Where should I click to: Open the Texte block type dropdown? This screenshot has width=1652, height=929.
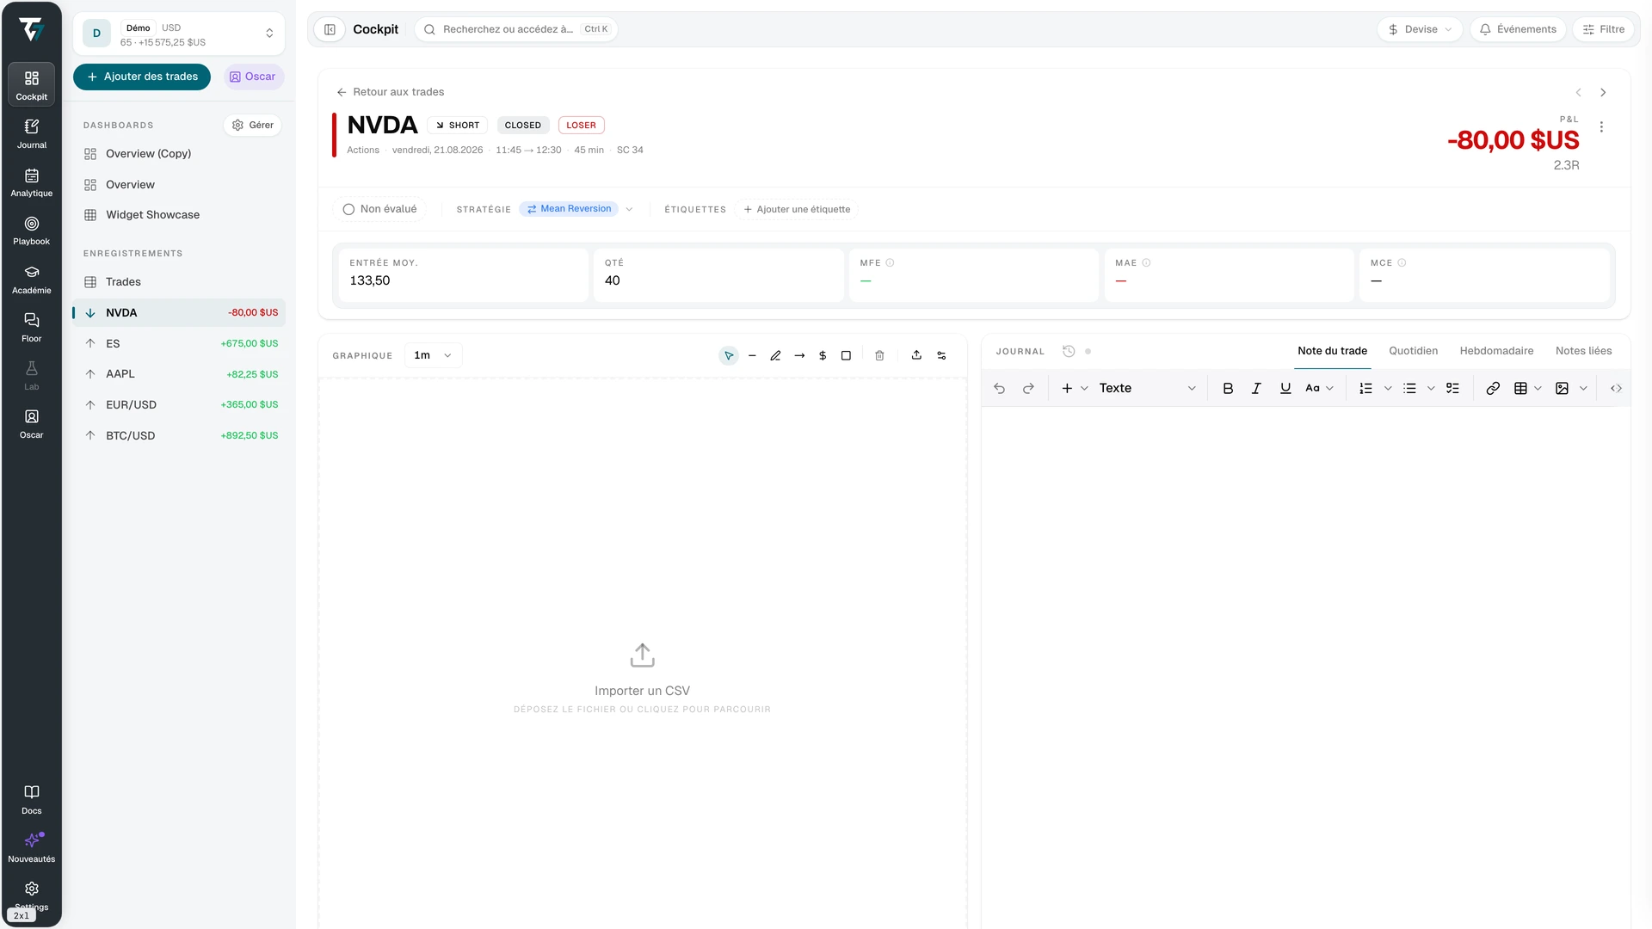[x=1147, y=388]
